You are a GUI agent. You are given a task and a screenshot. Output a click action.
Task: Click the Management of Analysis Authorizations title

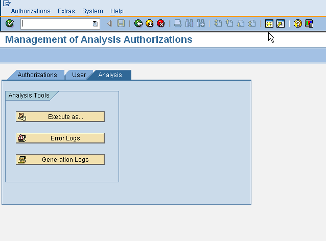[99, 39]
